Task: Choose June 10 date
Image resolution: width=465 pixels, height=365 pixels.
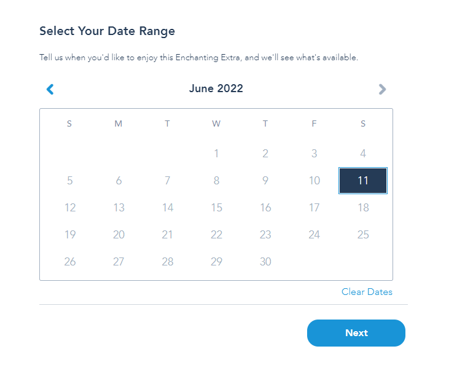Action: [x=315, y=181]
